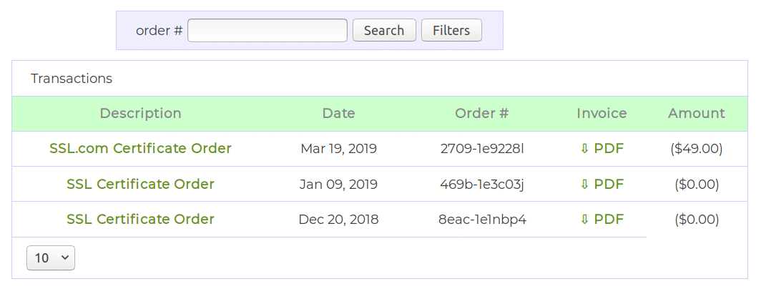Sort by the Description column header
This screenshot has width=766, height=299.
[140, 113]
